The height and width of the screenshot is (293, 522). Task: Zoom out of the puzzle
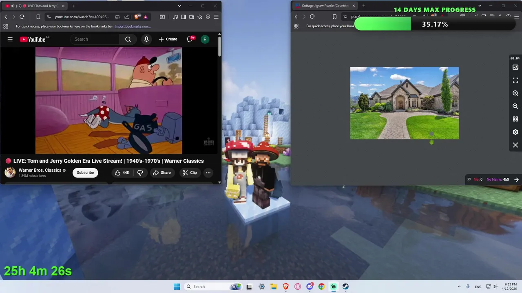click(515, 106)
